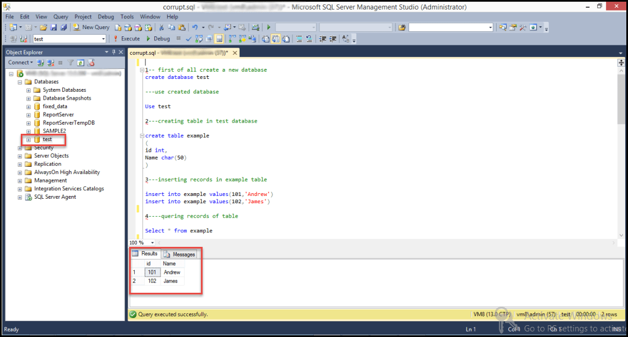Collapse the Databases folder
Screen dimensions: 628x337
coord(19,81)
